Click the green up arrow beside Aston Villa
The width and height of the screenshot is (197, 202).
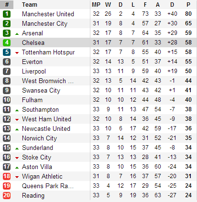tap(17, 168)
